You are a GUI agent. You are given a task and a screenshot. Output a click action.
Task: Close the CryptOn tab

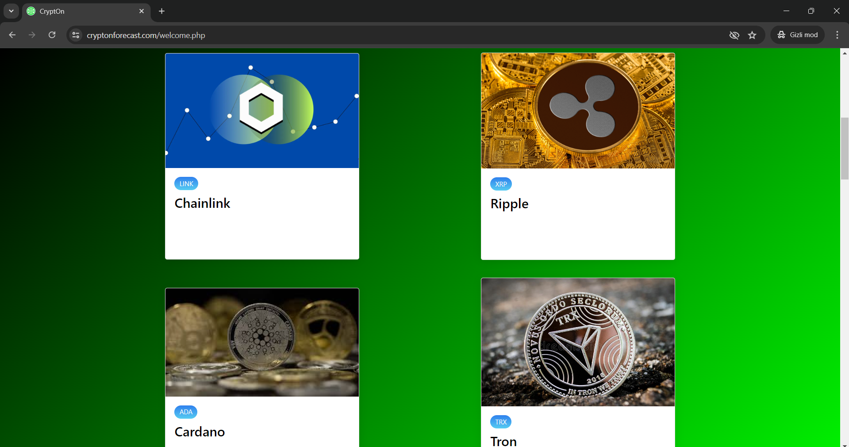click(x=142, y=11)
